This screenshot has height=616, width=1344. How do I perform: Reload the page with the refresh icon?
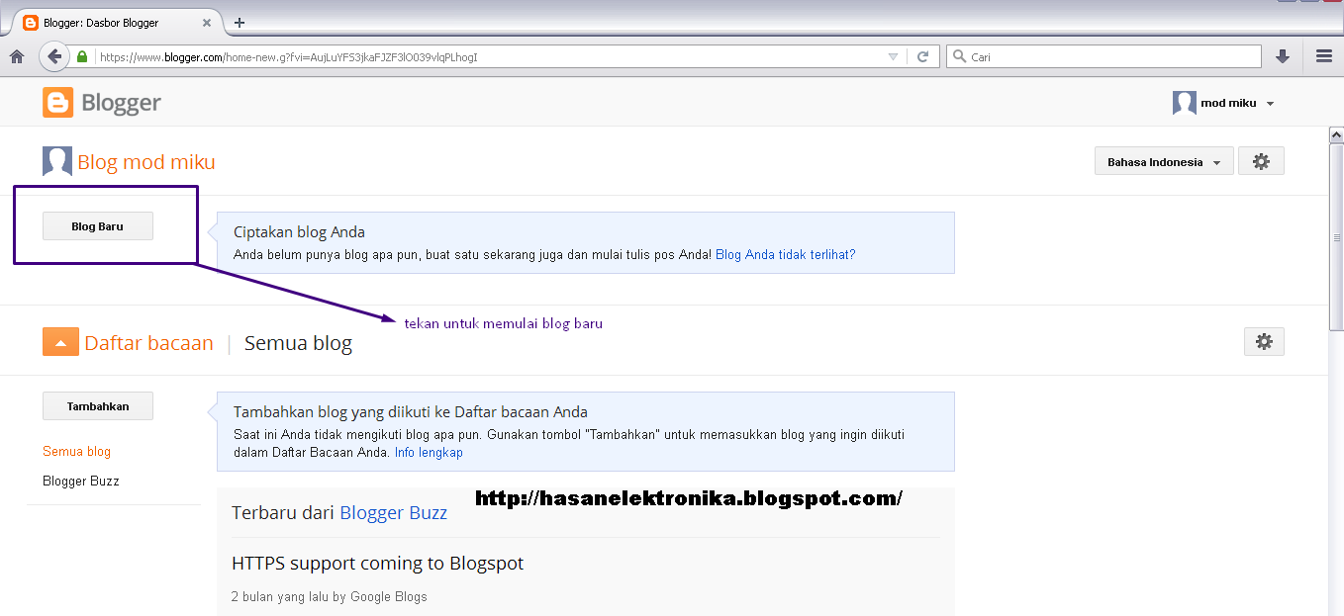pos(922,57)
